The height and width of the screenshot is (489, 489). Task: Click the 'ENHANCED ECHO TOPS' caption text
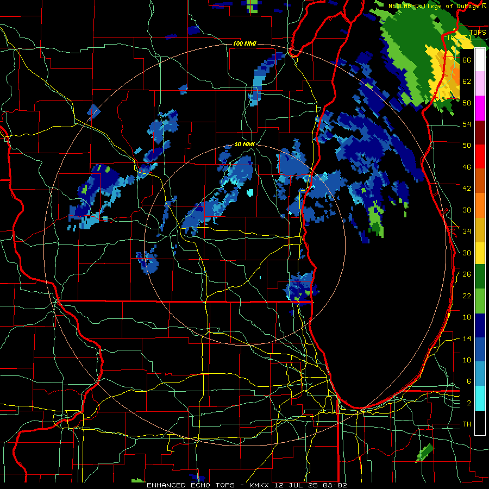[x=191, y=485]
